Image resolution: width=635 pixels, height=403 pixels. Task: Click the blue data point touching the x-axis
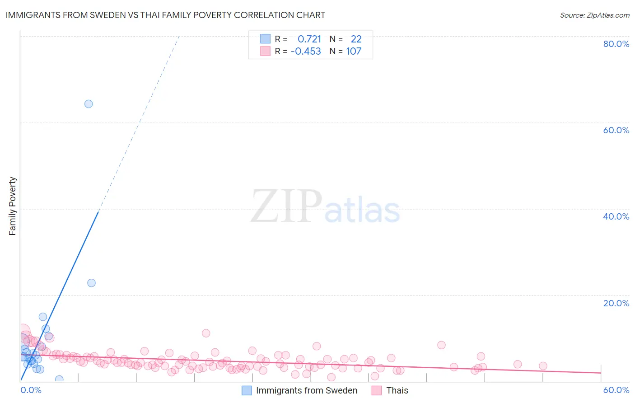point(59,379)
